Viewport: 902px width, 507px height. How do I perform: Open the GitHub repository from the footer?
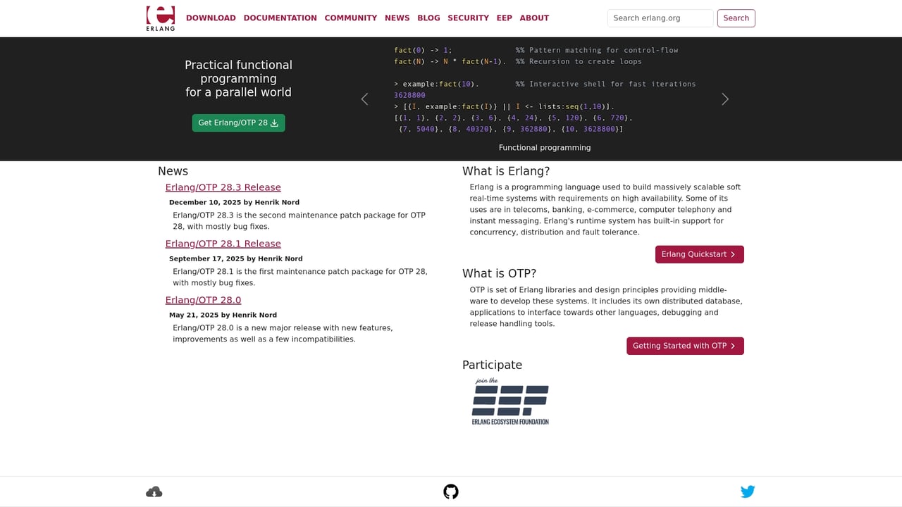click(x=450, y=491)
